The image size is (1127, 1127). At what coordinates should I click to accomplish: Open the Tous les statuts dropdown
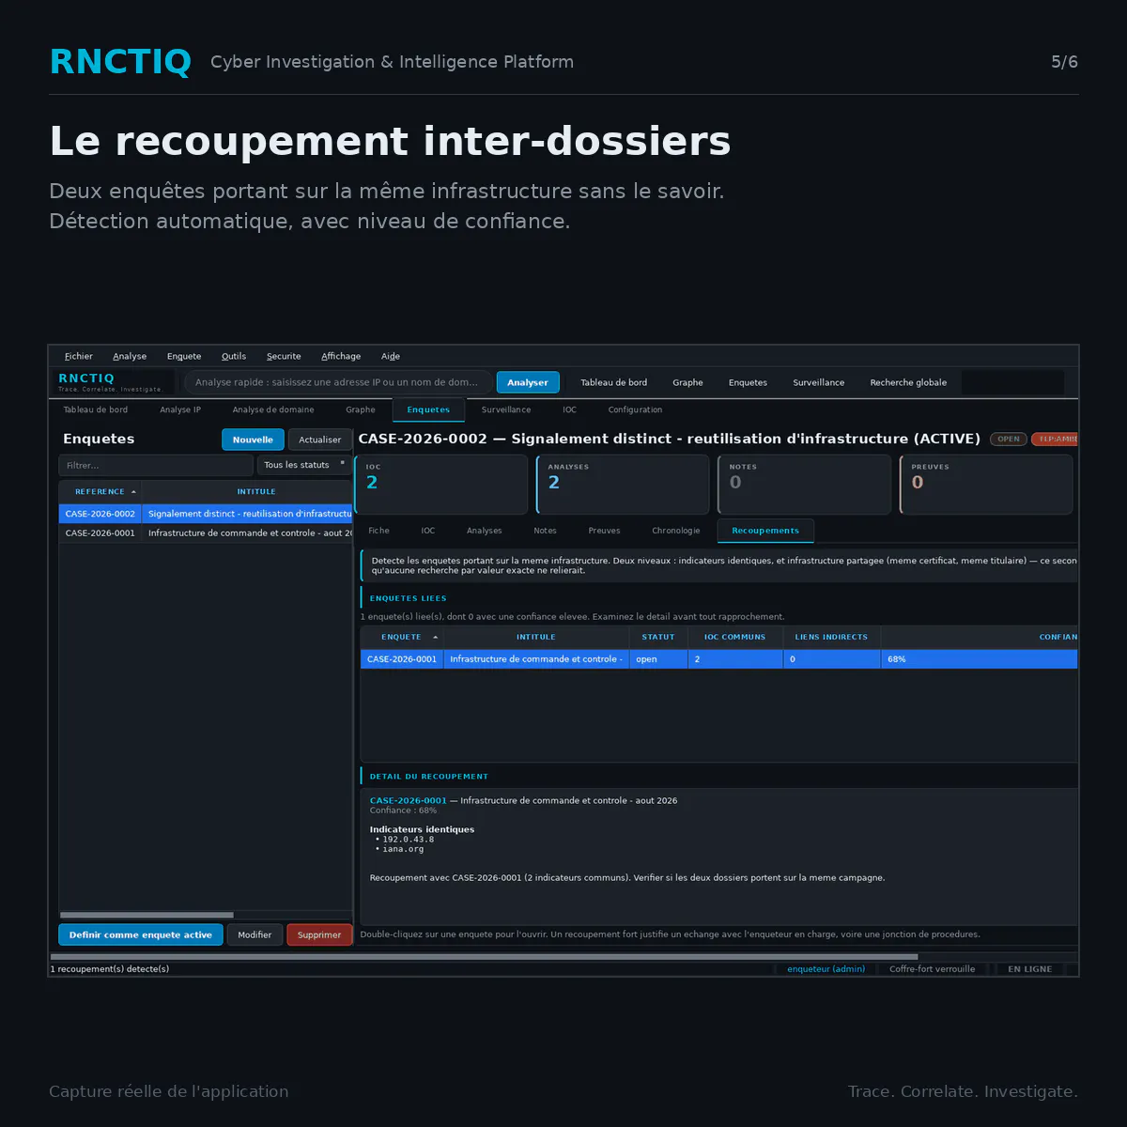304,465
